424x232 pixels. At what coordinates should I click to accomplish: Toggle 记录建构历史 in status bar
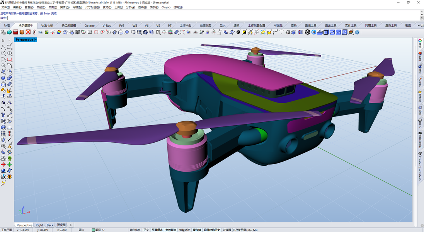(x=212, y=230)
